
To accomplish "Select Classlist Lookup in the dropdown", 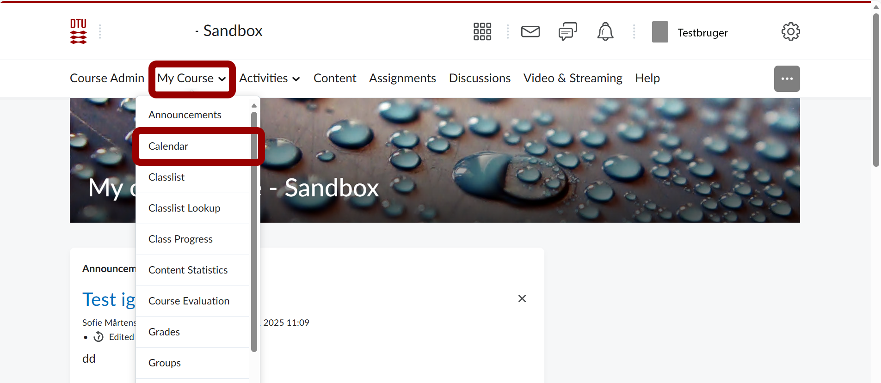I will pos(184,208).
